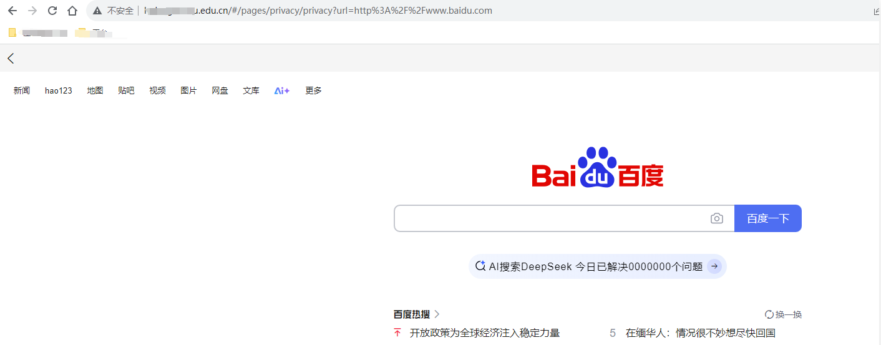
Task: Click the camera image-search icon
Action: click(x=717, y=218)
